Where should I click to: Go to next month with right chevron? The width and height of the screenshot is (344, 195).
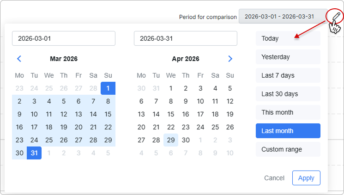(230, 59)
